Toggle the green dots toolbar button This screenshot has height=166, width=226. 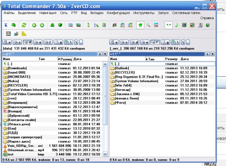coord(168,25)
